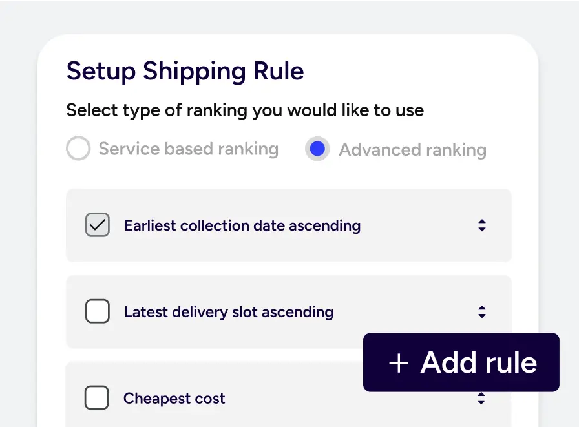Click the plus icon in Add rule
The width and height of the screenshot is (579, 427).
click(399, 363)
